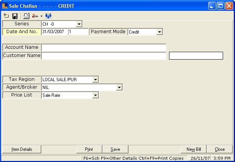Click the status bar time 3:59 PM

click(x=222, y=158)
